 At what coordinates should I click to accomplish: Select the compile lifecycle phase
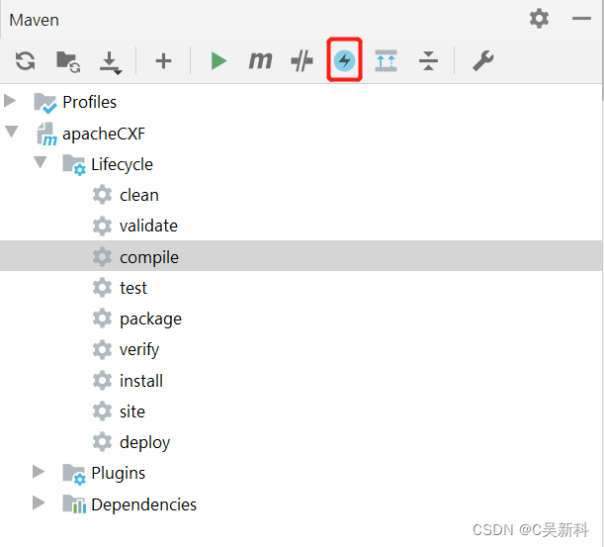point(149,257)
